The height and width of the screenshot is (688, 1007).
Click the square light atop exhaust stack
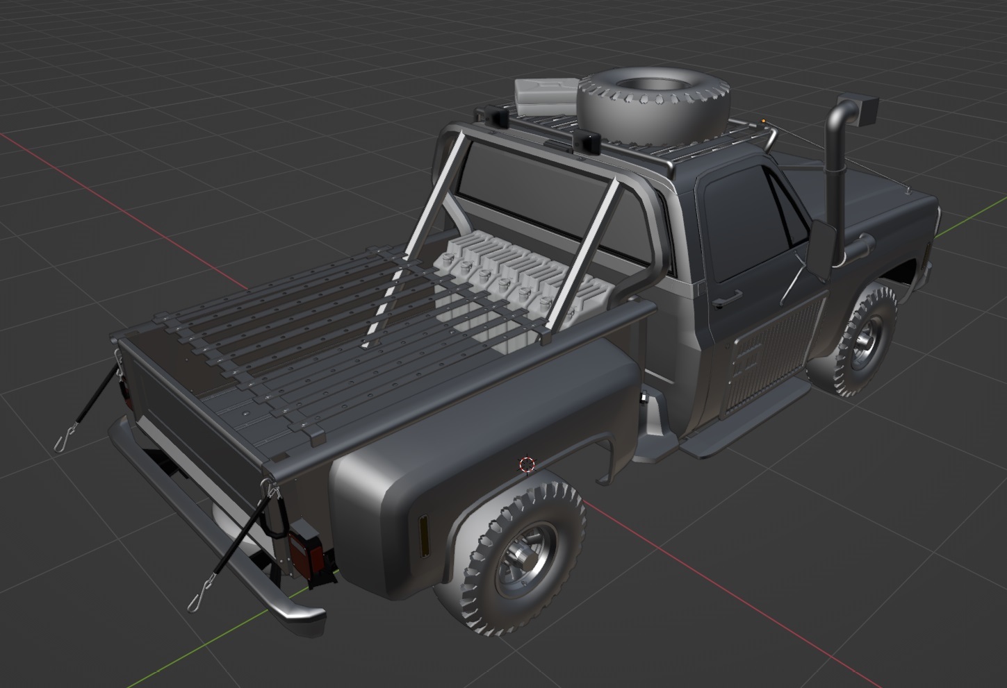point(869,111)
